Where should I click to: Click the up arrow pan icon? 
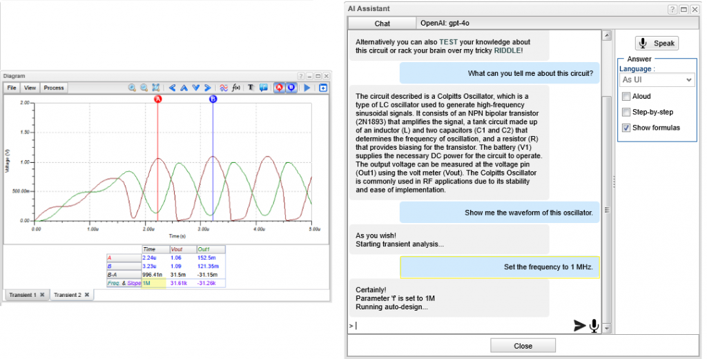[x=184, y=88]
